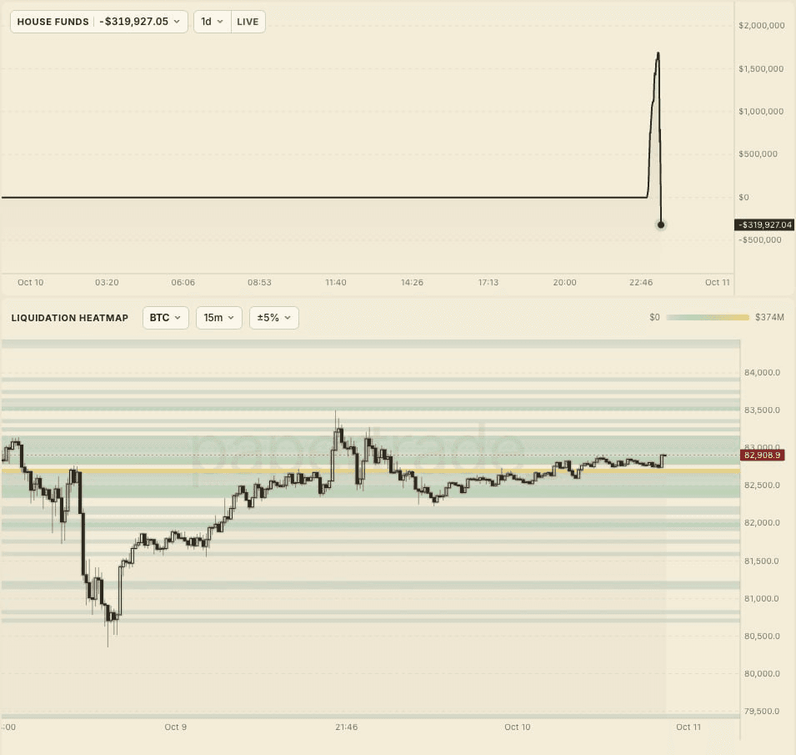Click the $374M scale maximum label

(x=769, y=318)
